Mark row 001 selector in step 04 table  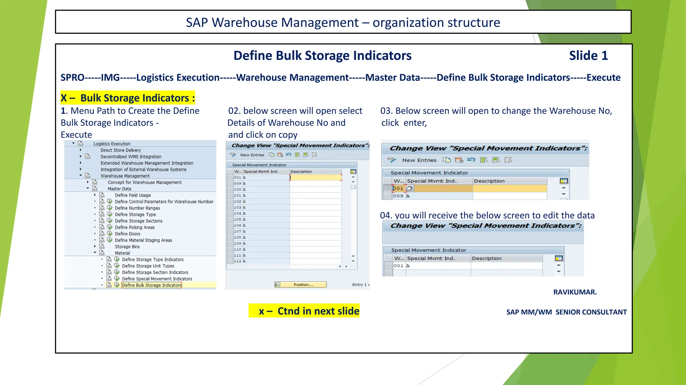click(x=389, y=266)
